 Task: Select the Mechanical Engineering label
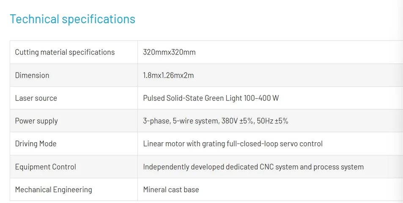pos(53,189)
